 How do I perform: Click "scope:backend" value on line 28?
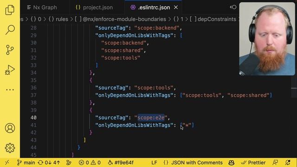pos(157,28)
